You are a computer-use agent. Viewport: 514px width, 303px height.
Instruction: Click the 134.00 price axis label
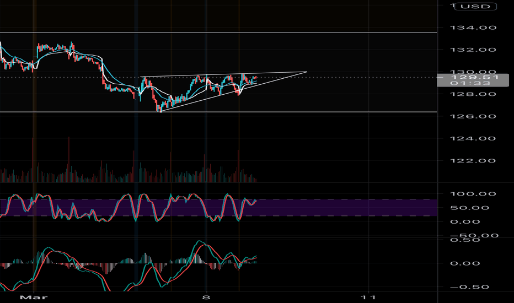tap(473, 28)
